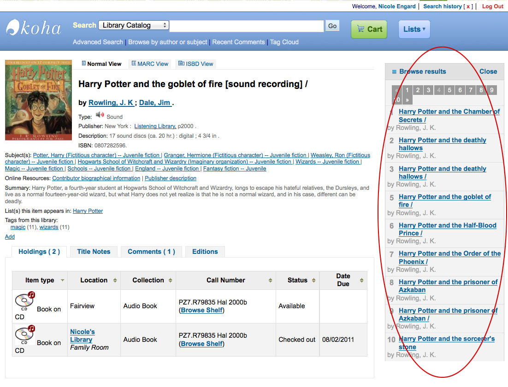Open Harry Potter and the sorcerer's stone
The width and height of the screenshot is (508, 387).
(446, 343)
